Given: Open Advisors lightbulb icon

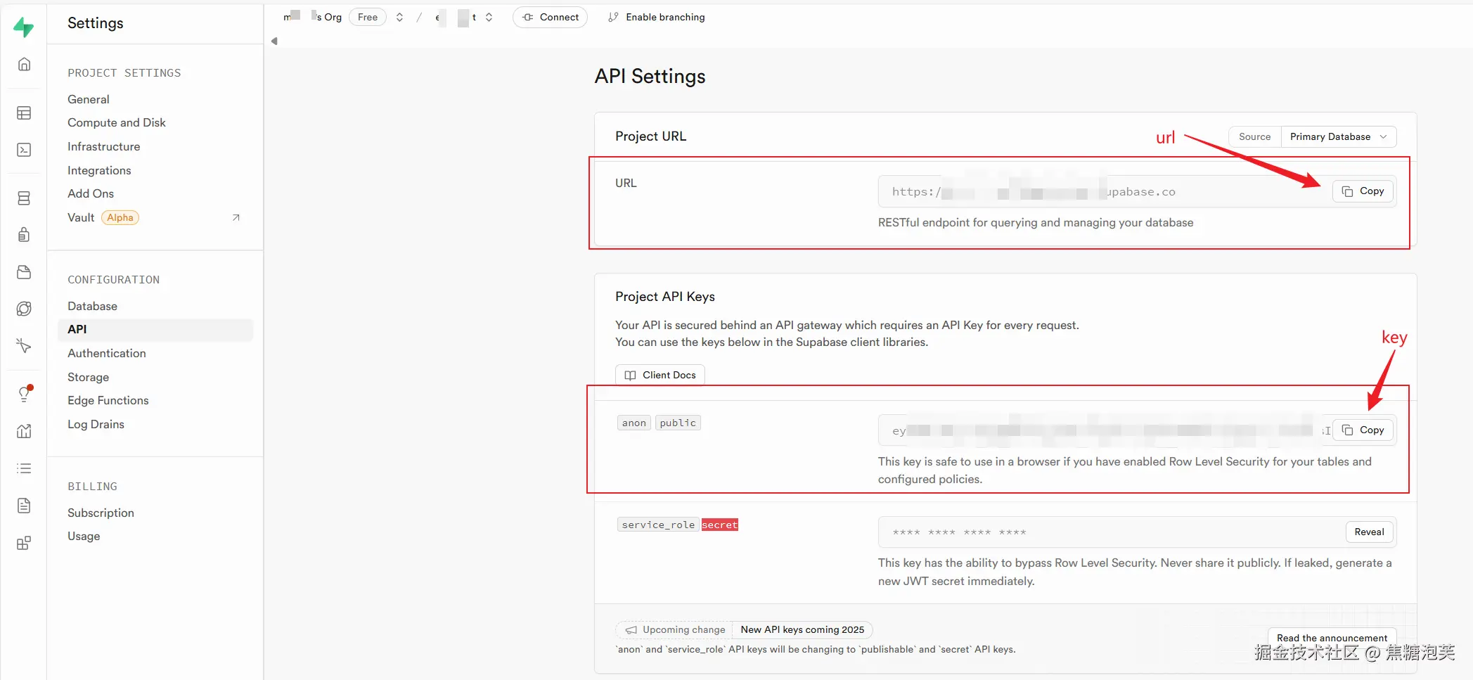Looking at the screenshot, I should (x=24, y=394).
